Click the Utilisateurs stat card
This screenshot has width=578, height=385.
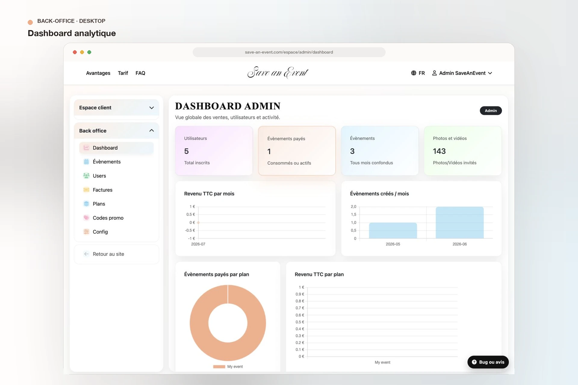pyautogui.click(x=214, y=151)
